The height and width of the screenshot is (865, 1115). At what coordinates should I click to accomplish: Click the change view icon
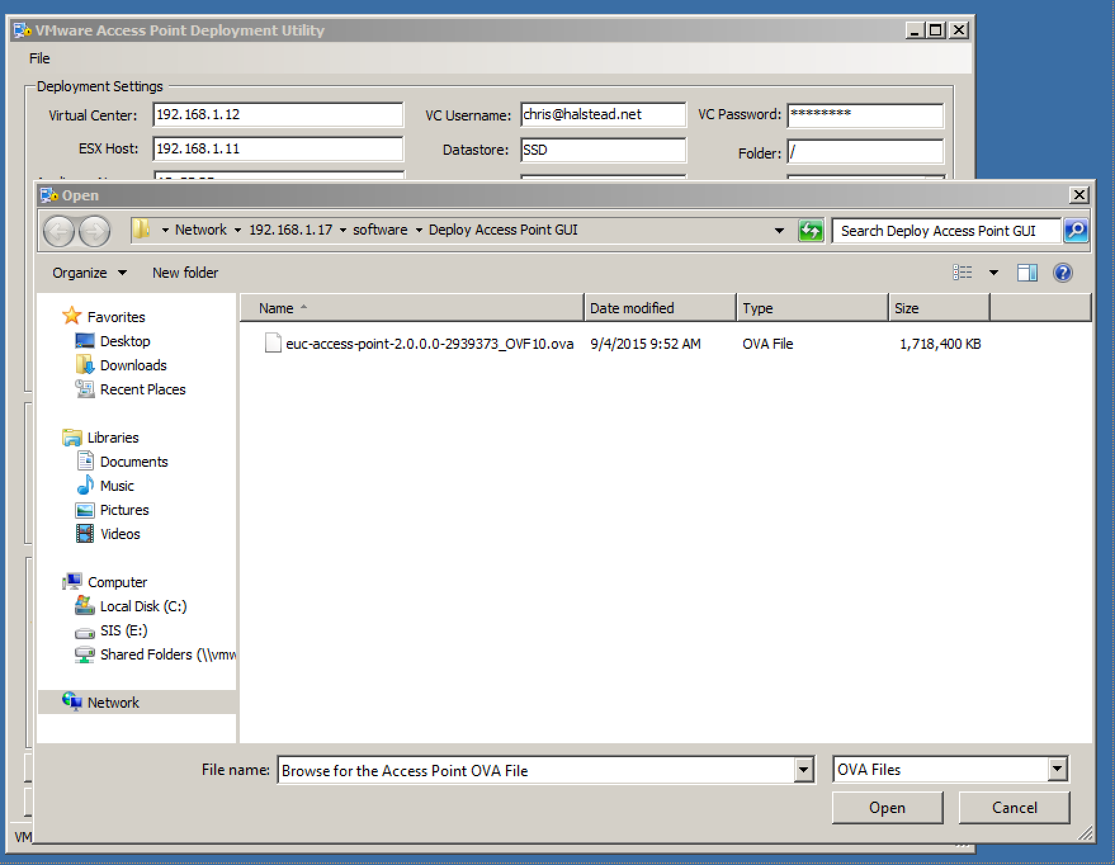962,273
